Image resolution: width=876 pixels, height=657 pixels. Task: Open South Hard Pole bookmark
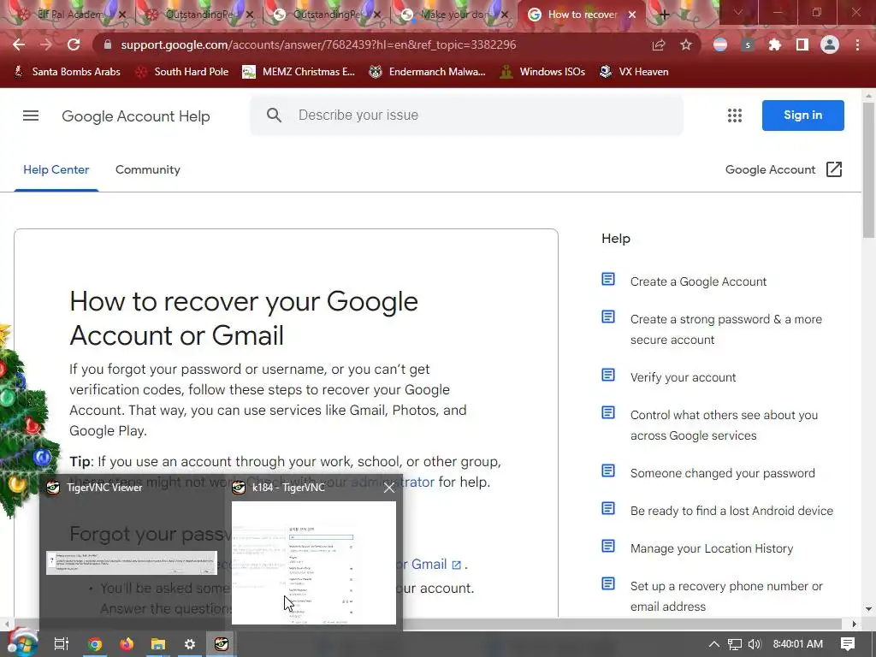pos(182,72)
